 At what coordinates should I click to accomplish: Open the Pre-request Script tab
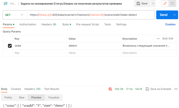pyautogui.click(x=87, y=24)
